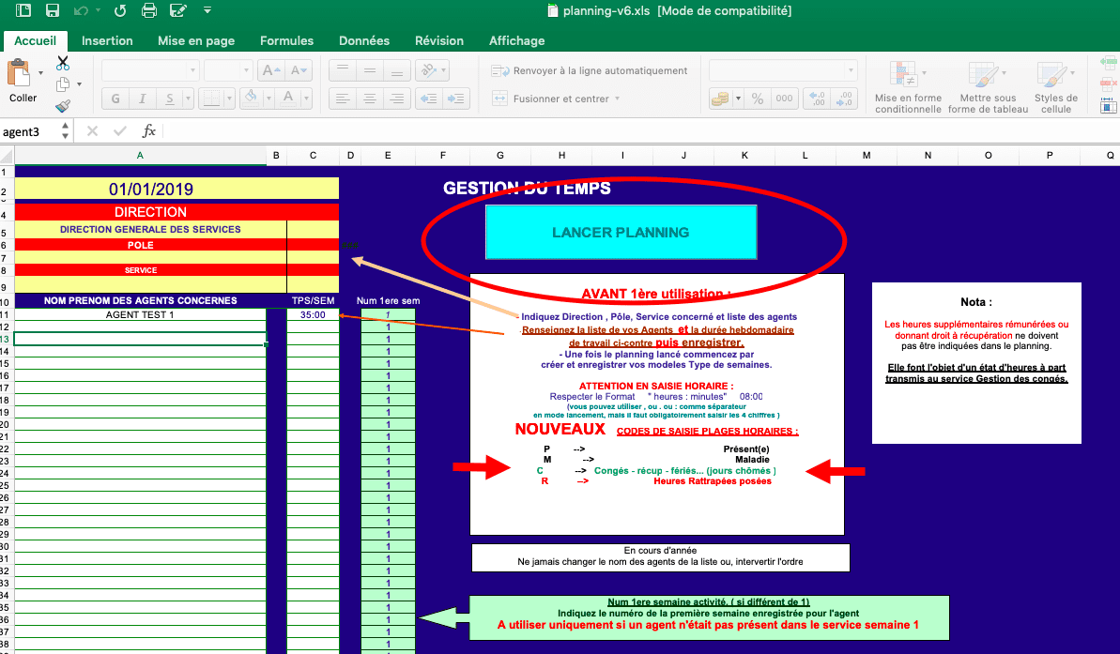Cut selection with scissors icon
Image resolution: width=1120 pixels, height=654 pixels.
click(63, 64)
